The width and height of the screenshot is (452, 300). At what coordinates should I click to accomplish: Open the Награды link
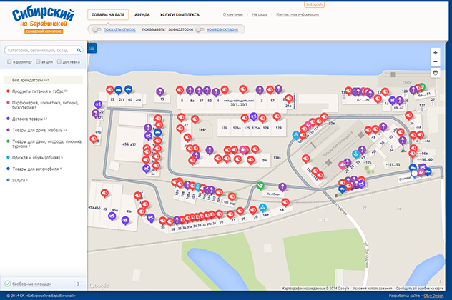point(260,14)
